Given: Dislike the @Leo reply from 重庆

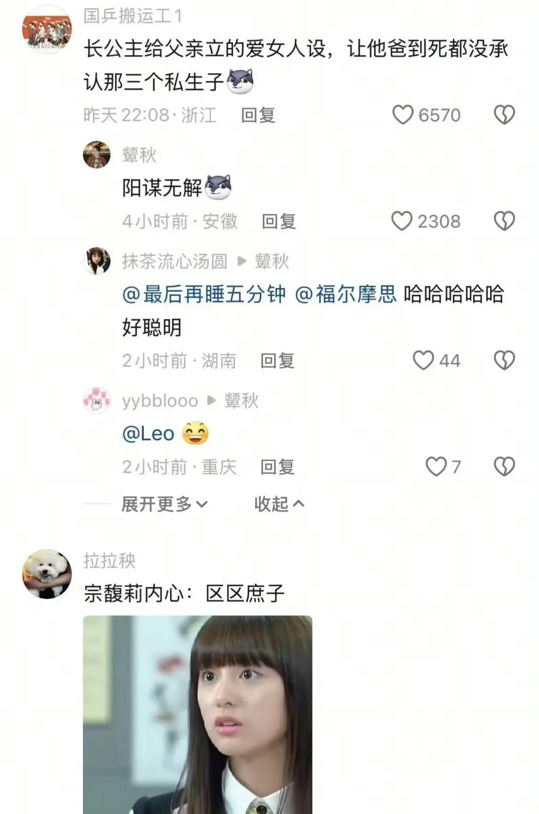Looking at the screenshot, I should (x=504, y=467).
